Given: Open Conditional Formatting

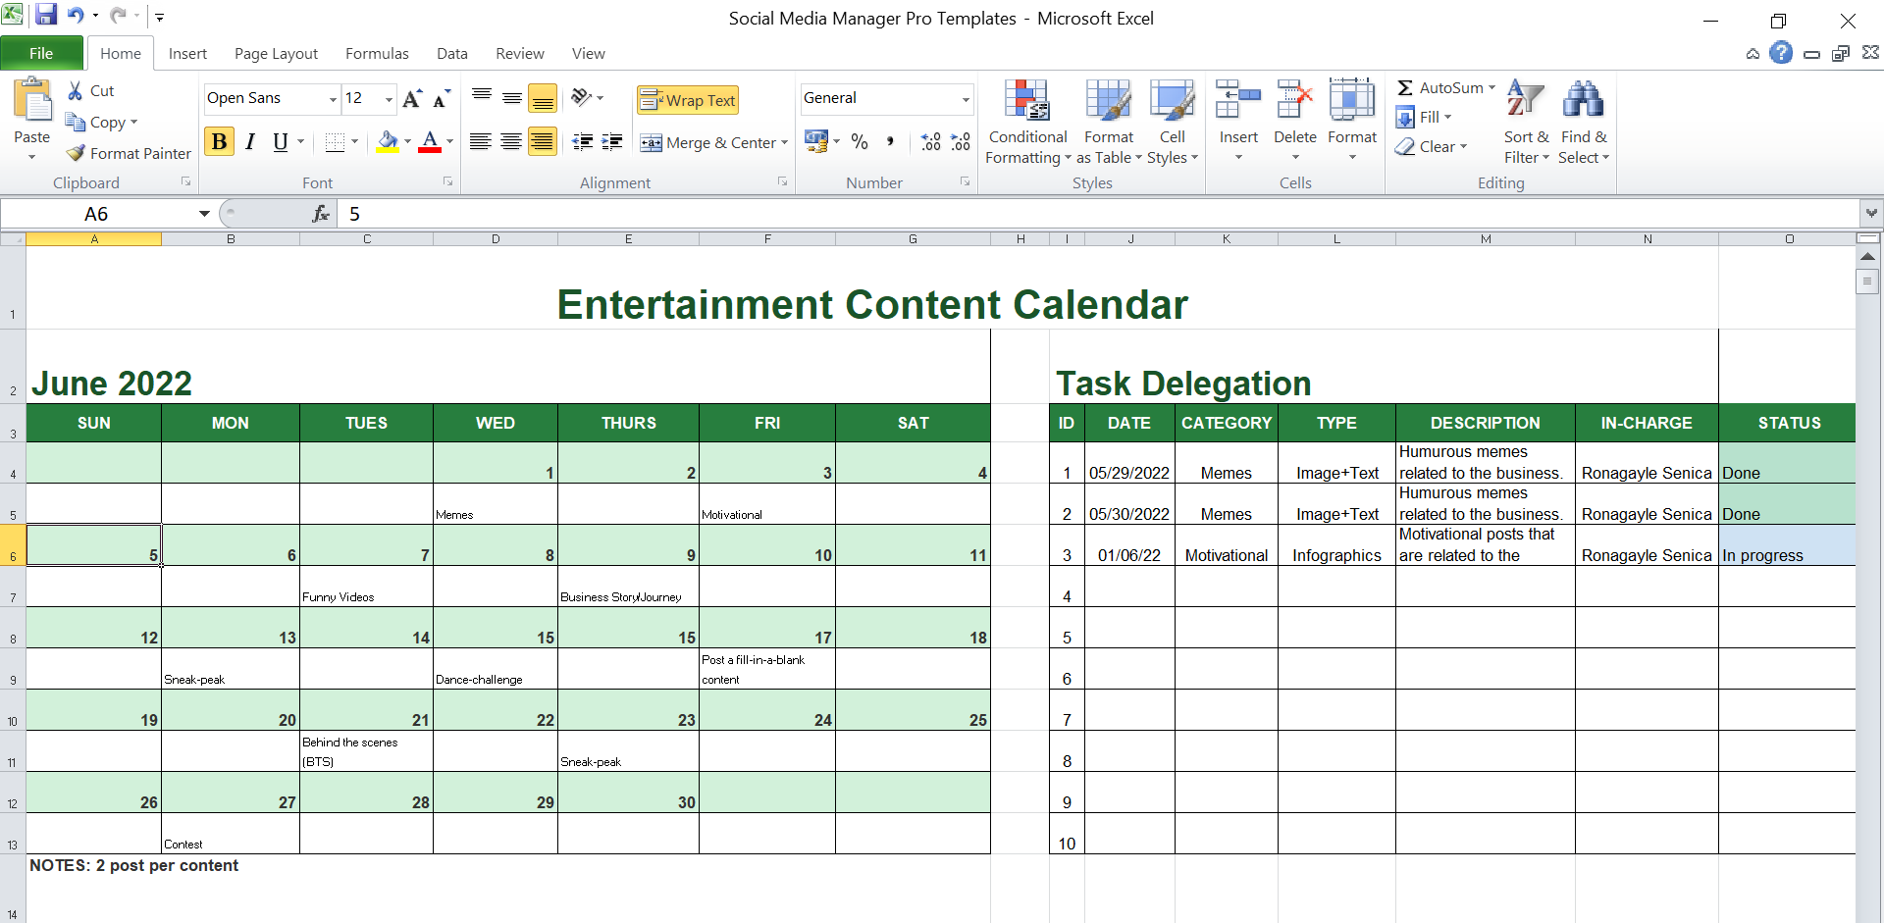Looking at the screenshot, I should [1027, 122].
